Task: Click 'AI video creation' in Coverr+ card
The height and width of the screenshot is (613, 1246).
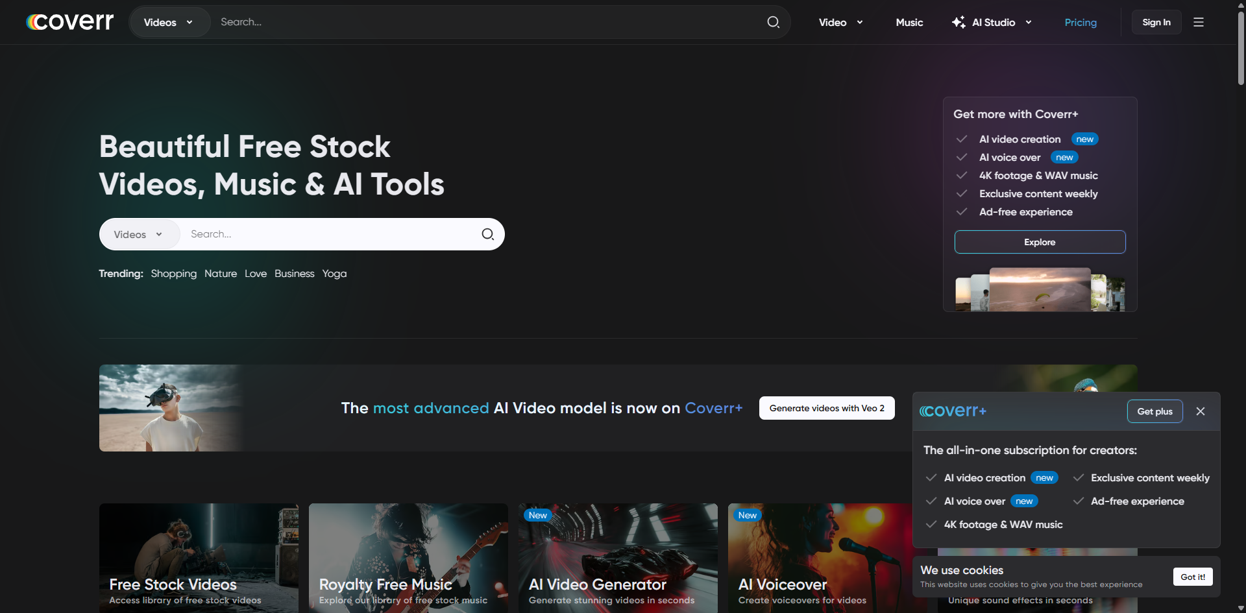Action: pyautogui.click(x=1020, y=139)
